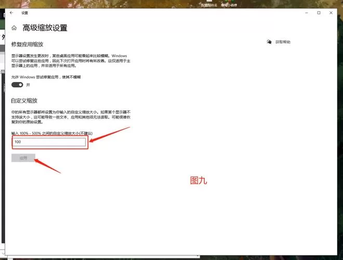Close the Settings window
The width and height of the screenshot is (343, 260).
331,13
